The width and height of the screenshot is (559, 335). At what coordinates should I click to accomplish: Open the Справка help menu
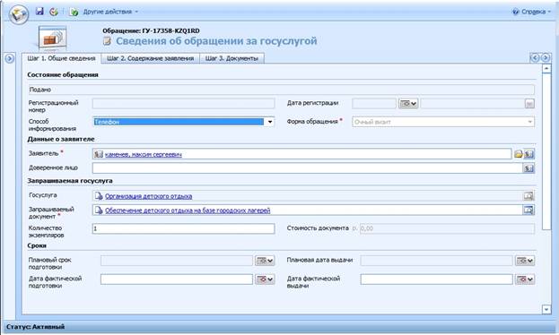tap(531, 12)
